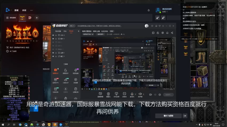Click the filter funnel icon in streaming app title bar
227x127 pixels.
click(159, 26)
